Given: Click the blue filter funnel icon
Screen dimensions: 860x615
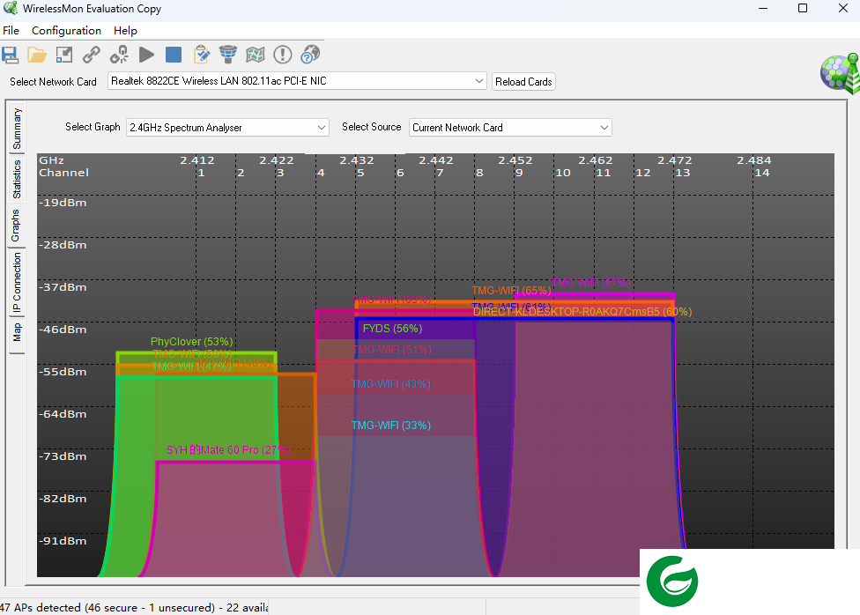Looking at the screenshot, I should click(x=228, y=55).
